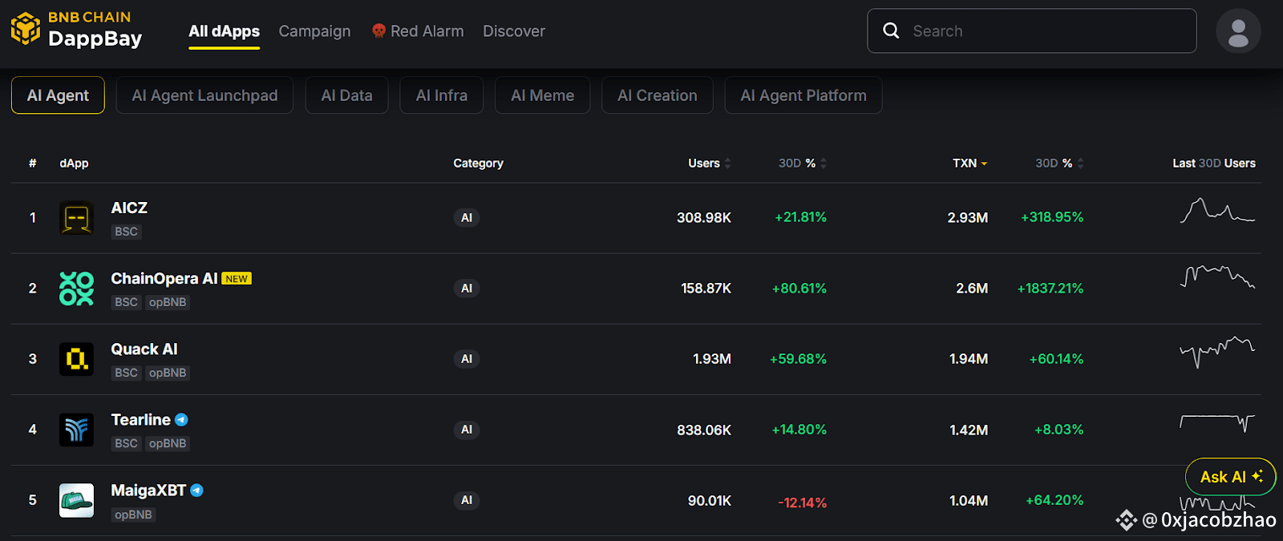Viewport: 1283px width, 541px height.
Task: View AICZ Last 30D Users sparkline
Action: pyautogui.click(x=1216, y=212)
